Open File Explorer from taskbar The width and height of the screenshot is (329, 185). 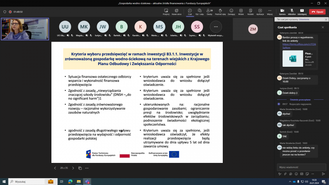coord(79,182)
